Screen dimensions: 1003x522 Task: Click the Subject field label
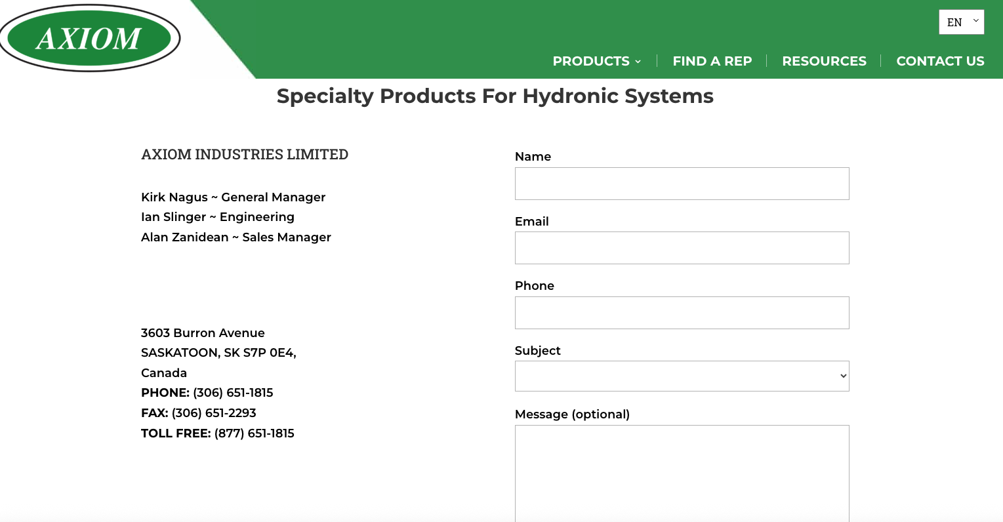coord(538,351)
